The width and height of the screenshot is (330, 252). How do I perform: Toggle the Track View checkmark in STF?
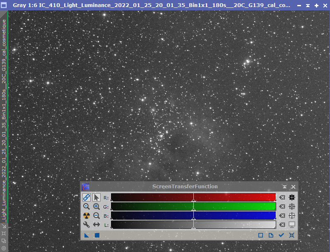coord(282,235)
